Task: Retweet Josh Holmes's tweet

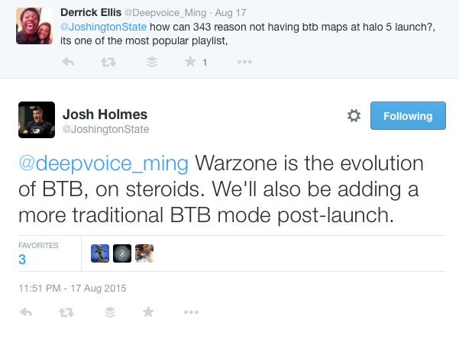Action: coord(66,312)
